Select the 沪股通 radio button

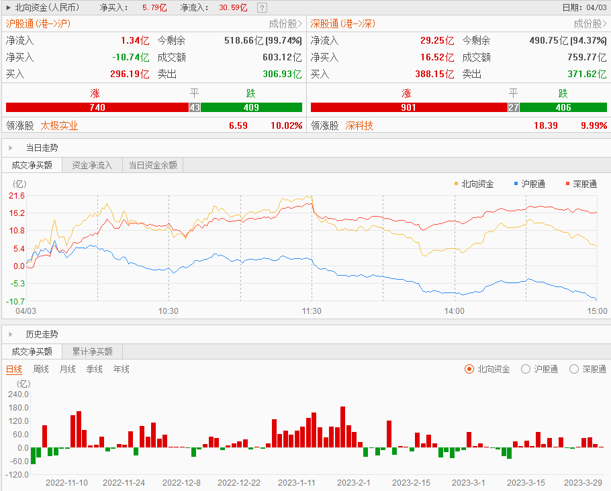pos(526,369)
